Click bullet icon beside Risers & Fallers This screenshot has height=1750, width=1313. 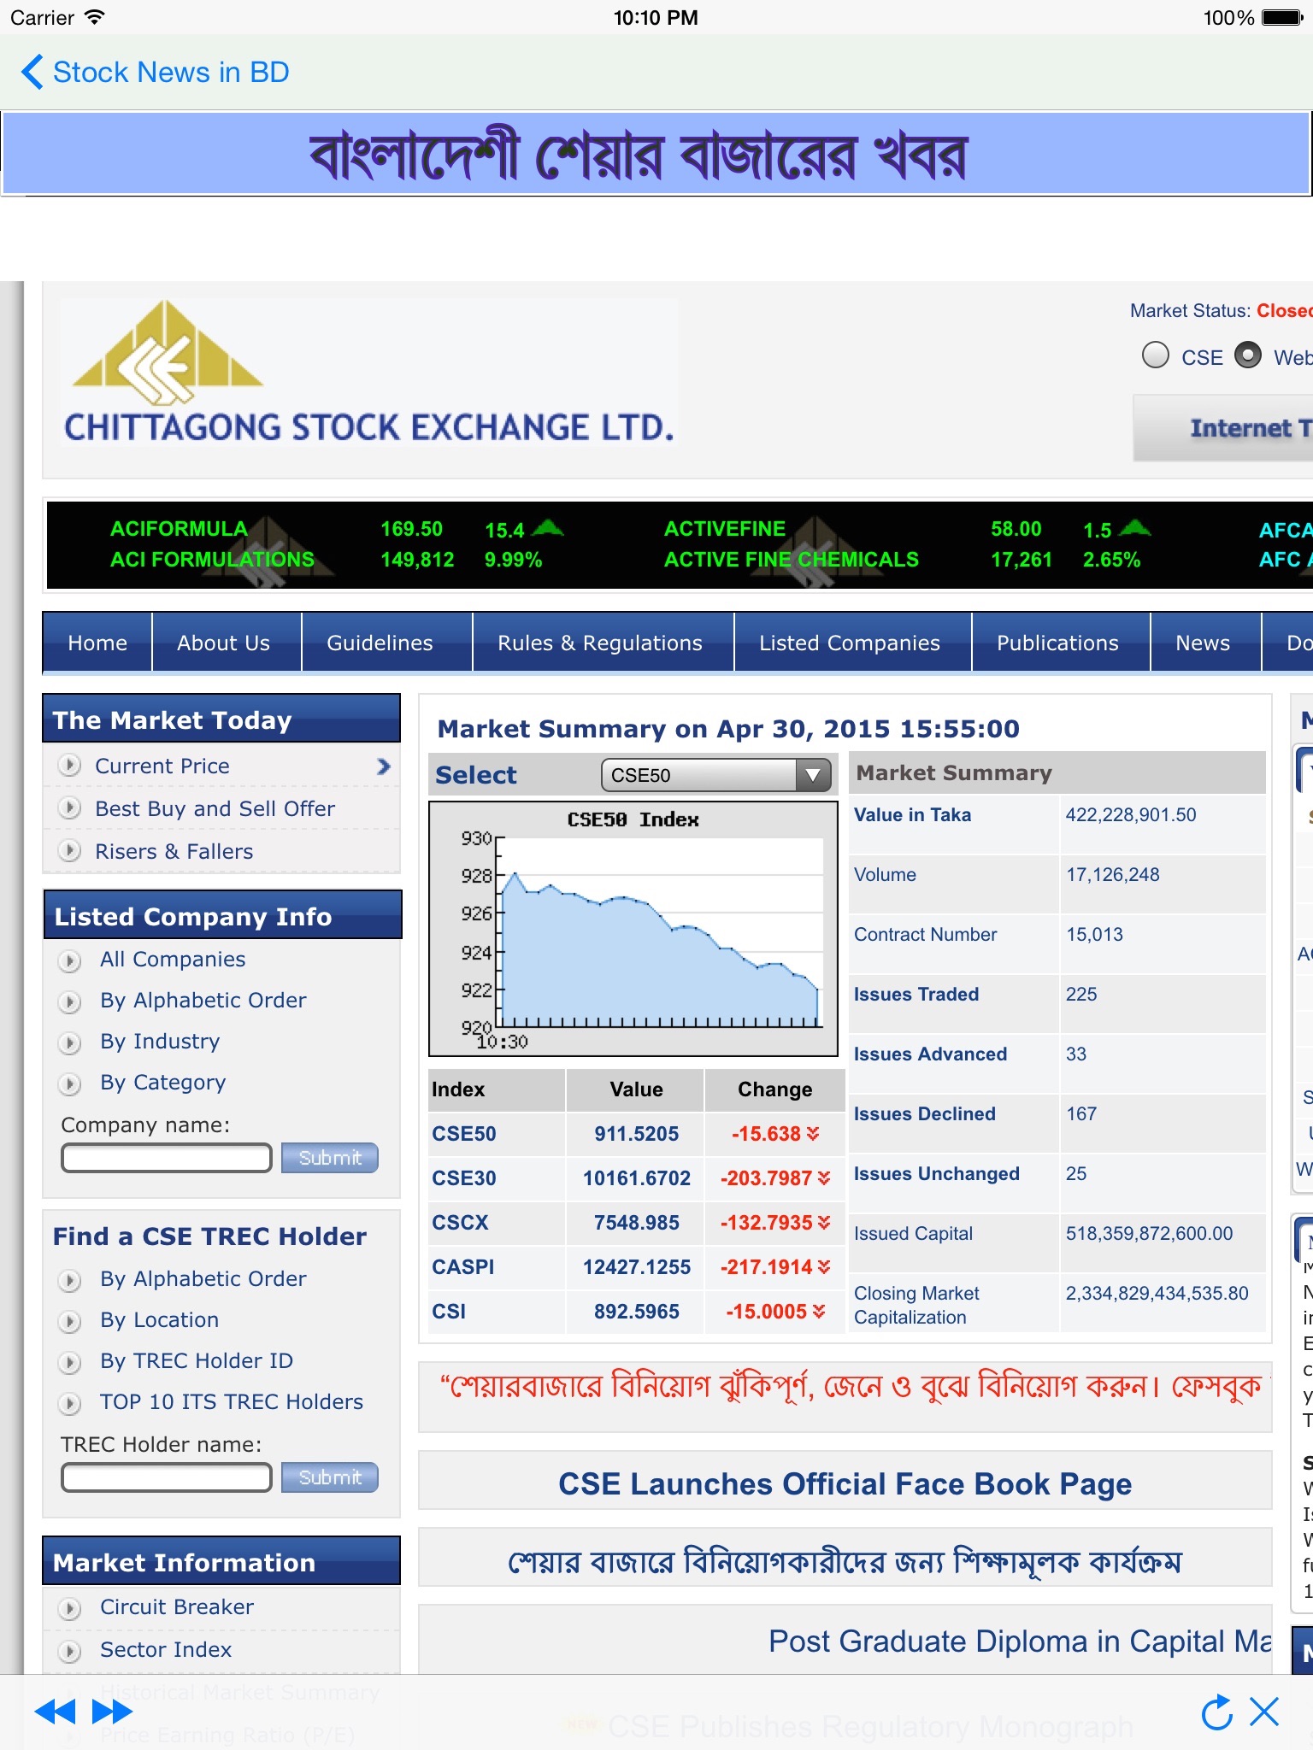(69, 850)
